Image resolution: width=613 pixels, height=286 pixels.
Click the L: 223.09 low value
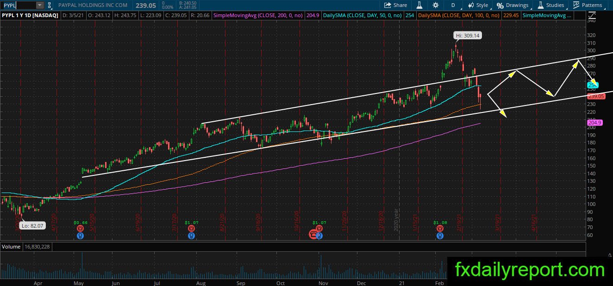pyautogui.click(x=150, y=15)
